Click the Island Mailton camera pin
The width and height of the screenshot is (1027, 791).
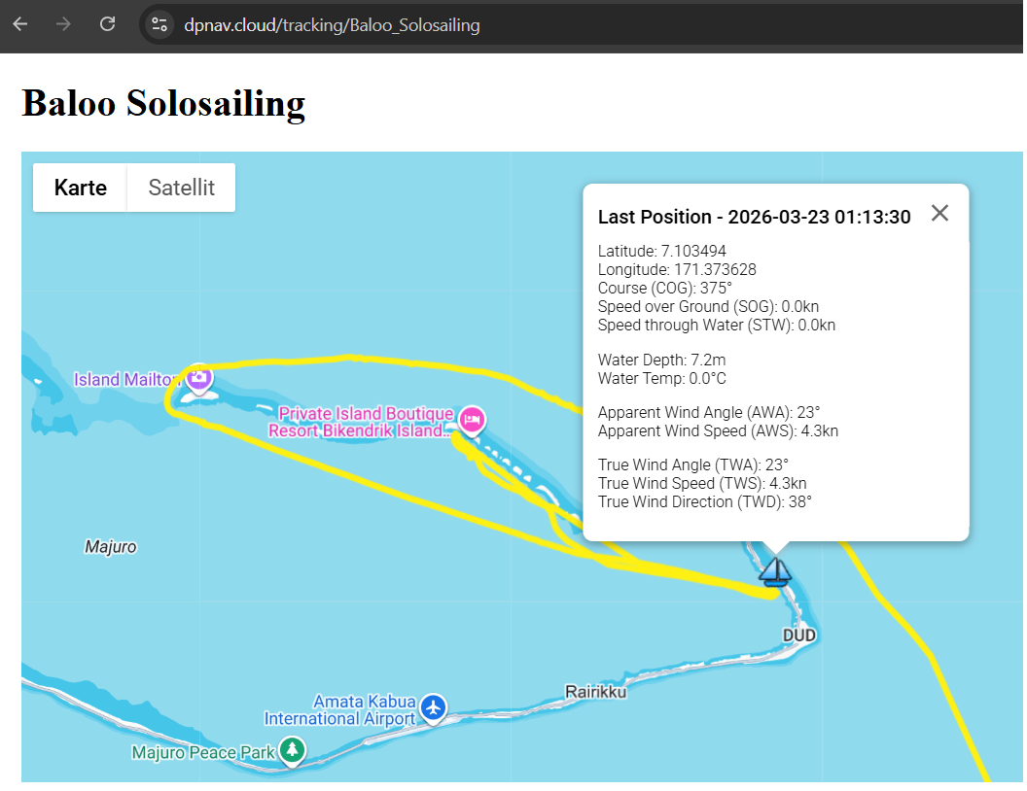click(198, 377)
